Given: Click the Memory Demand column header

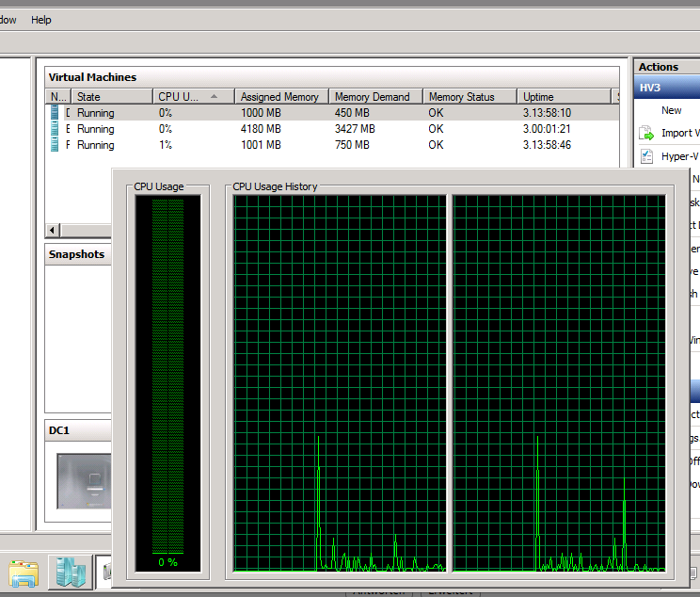Looking at the screenshot, I should [x=376, y=97].
